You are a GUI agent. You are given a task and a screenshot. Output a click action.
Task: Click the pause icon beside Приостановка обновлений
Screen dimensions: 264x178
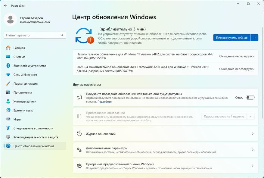[x=79, y=116]
